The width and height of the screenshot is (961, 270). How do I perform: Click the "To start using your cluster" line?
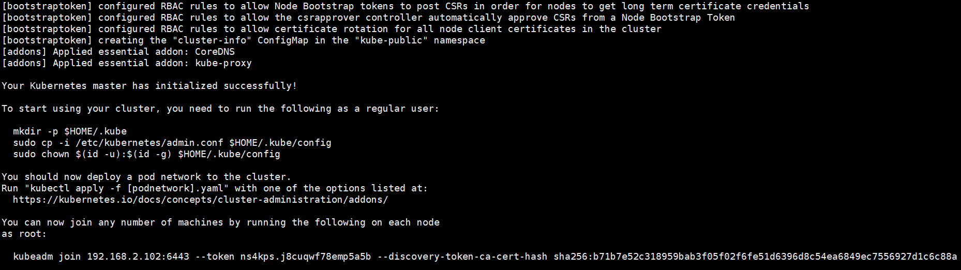point(220,109)
